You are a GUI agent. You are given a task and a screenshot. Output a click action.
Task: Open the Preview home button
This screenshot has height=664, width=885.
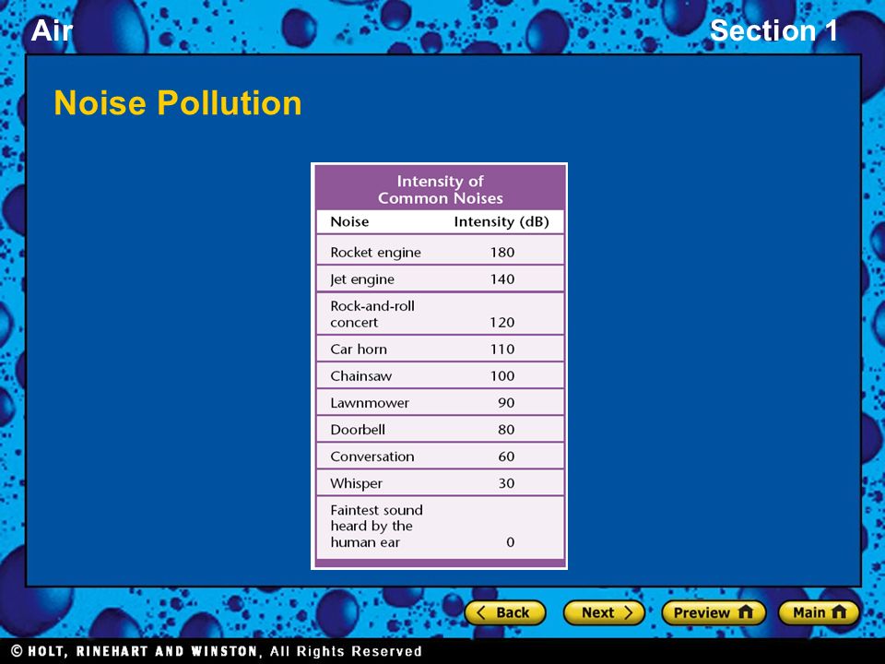(x=714, y=612)
